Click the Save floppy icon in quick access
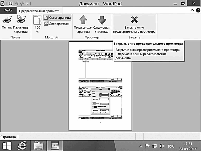The image size is (201, 151). click(x=10, y=3)
